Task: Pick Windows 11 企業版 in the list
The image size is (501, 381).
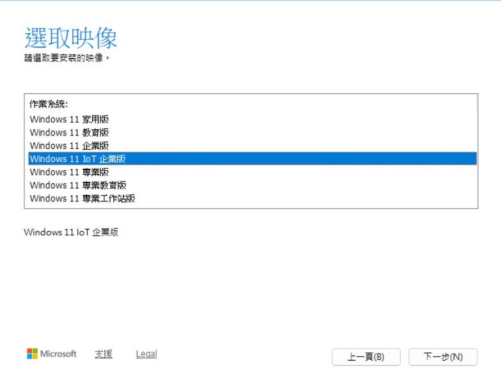Action: (x=69, y=146)
